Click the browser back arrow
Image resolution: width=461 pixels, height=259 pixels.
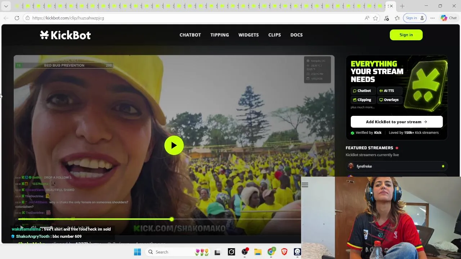(x=6, y=18)
